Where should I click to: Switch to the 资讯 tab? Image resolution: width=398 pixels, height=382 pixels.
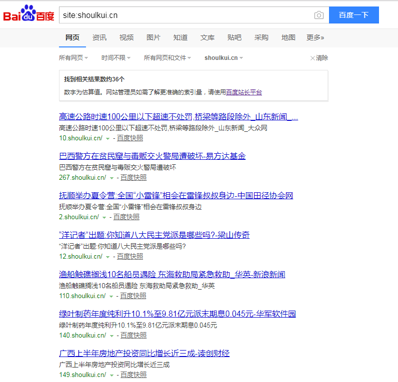pos(99,38)
